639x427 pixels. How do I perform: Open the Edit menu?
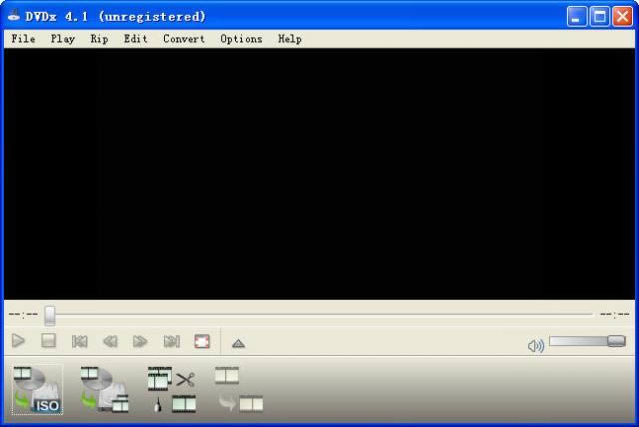point(136,39)
